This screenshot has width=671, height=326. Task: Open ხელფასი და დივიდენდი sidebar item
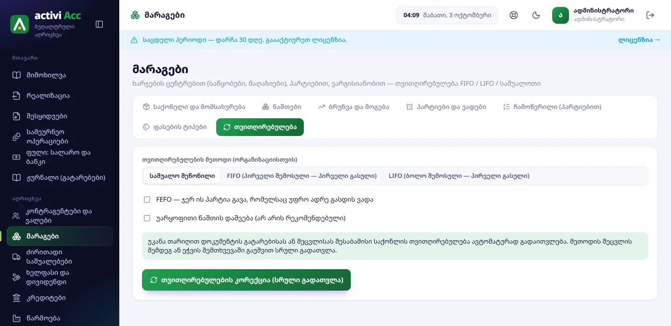pos(60,278)
